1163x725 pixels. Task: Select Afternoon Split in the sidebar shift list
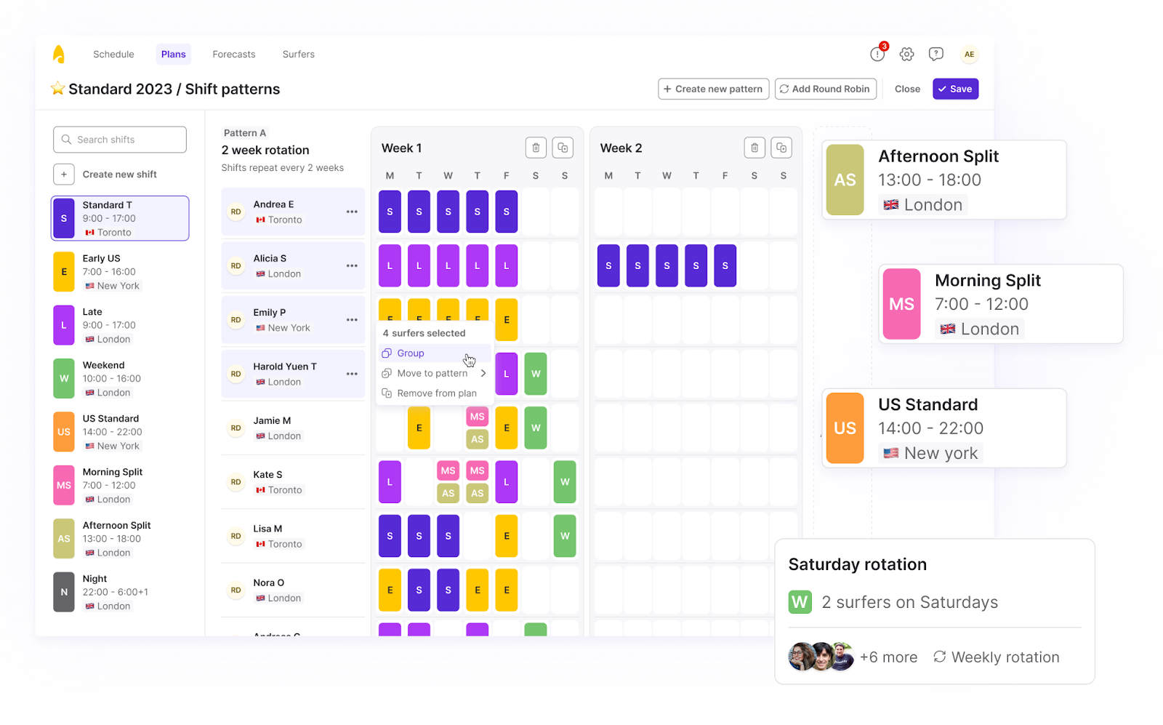pyautogui.click(x=120, y=539)
